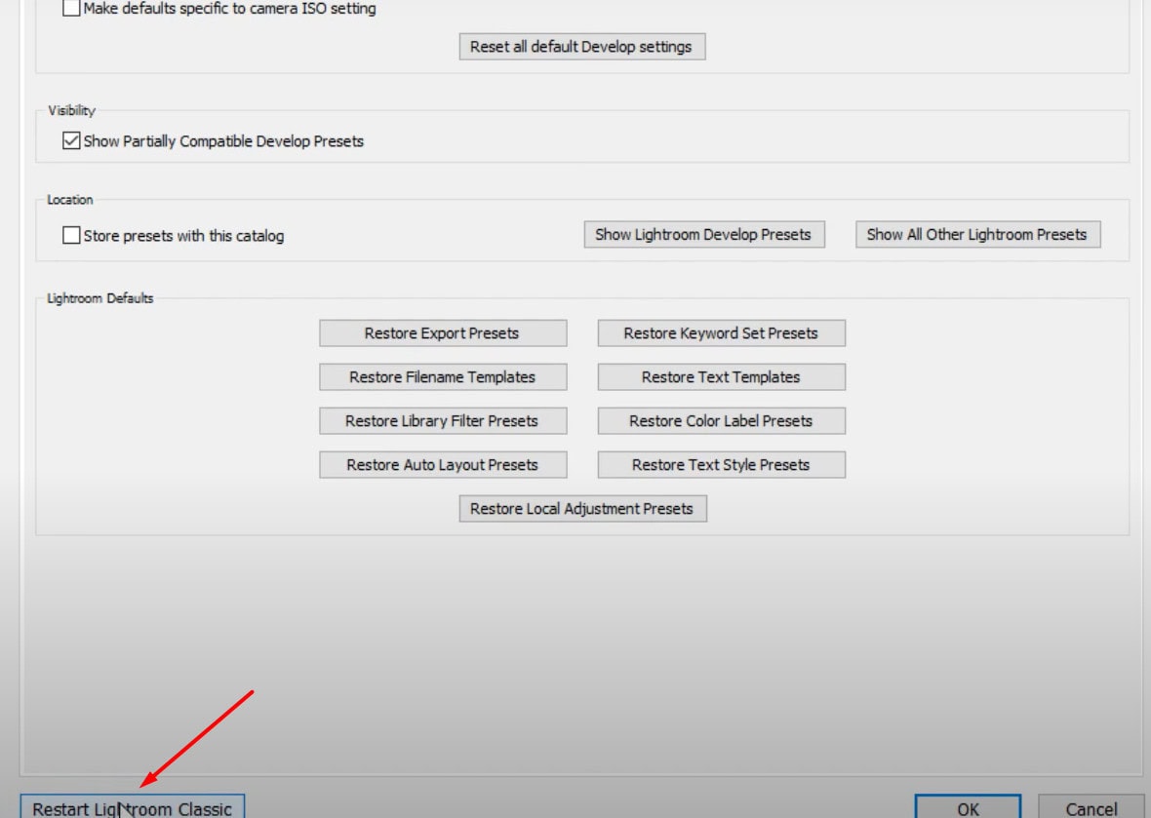Cancel the preferences dialog
The width and height of the screenshot is (1151, 818).
point(1091,807)
